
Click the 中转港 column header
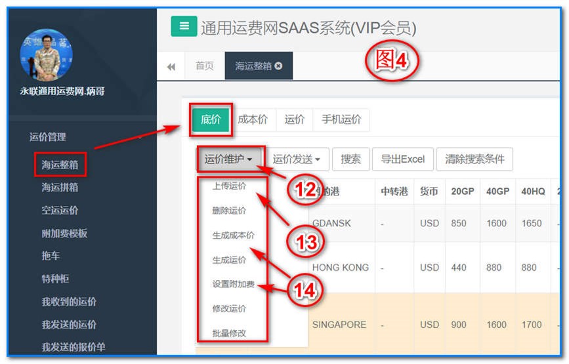[394, 192]
